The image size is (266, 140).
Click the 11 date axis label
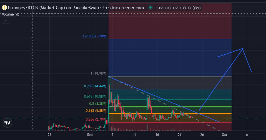[x=135, y=135]
